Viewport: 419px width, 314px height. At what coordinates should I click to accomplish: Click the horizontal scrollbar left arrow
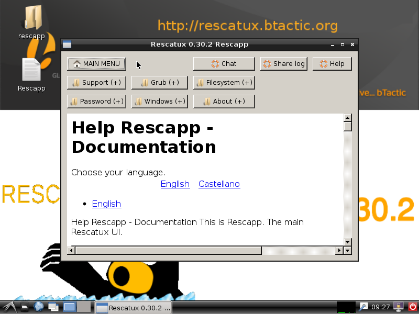coord(71,251)
